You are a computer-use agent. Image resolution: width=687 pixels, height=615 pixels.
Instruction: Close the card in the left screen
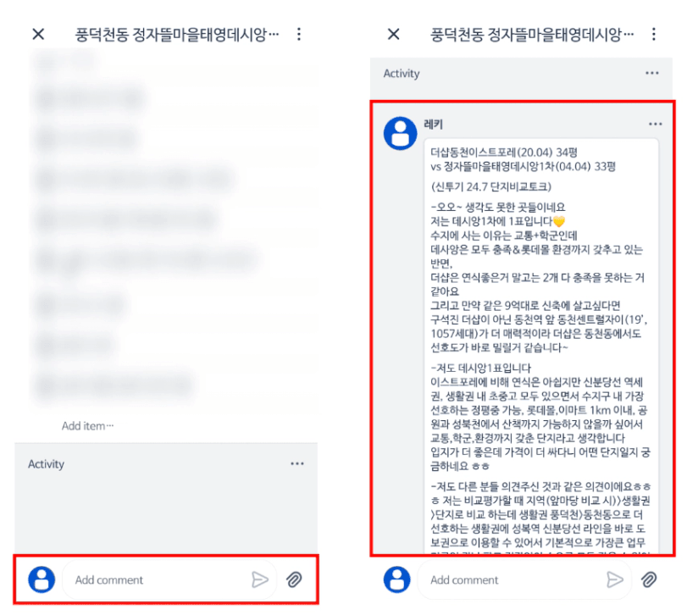point(39,34)
